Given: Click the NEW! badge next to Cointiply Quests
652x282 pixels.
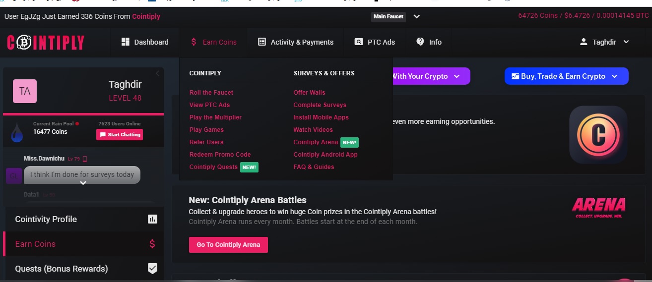Looking at the screenshot, I should pos(249,167).
